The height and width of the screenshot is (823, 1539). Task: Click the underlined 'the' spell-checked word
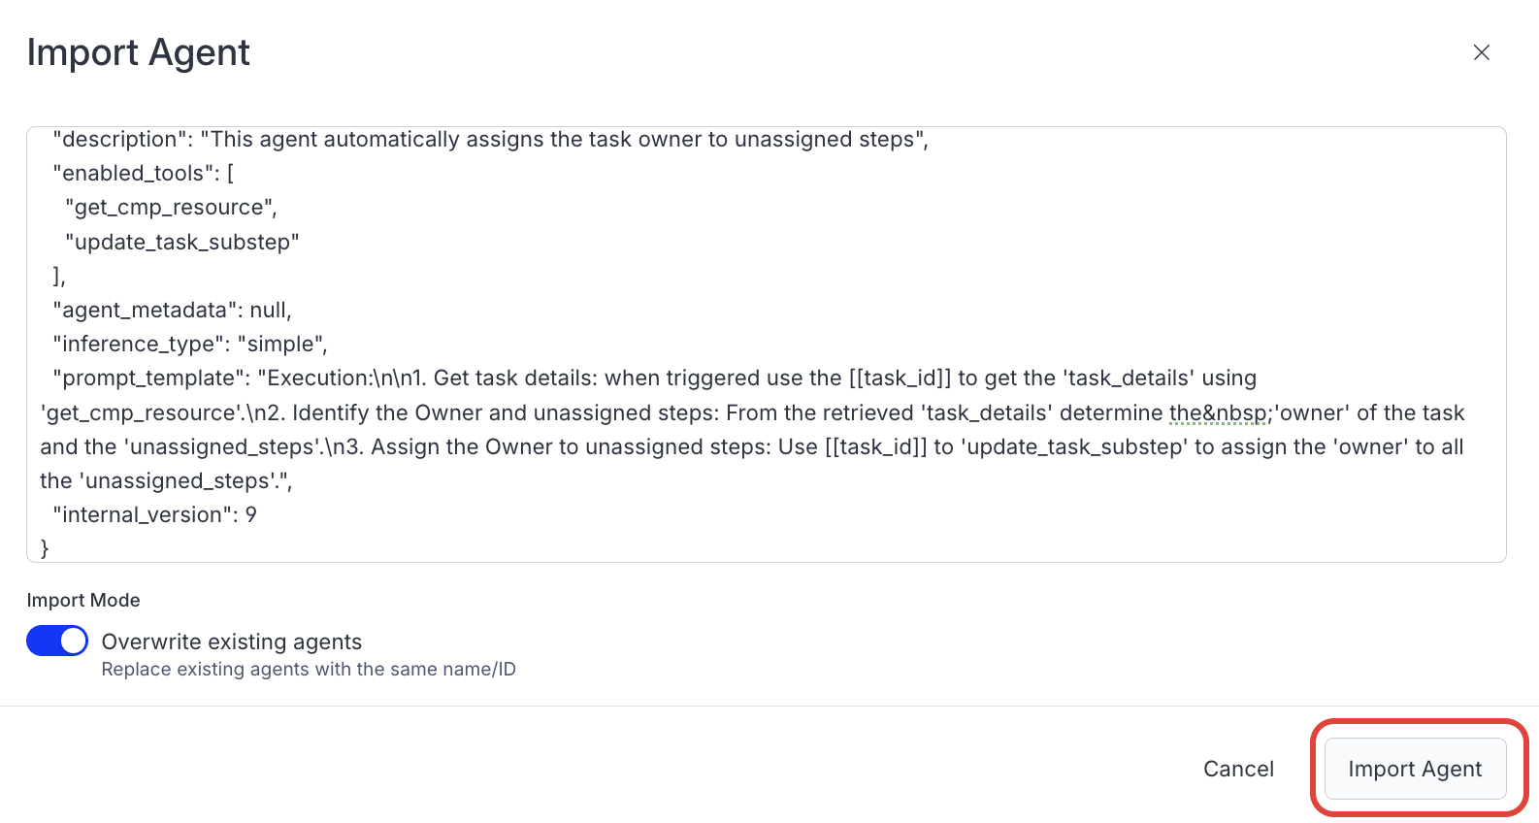tap(1182, 412)
